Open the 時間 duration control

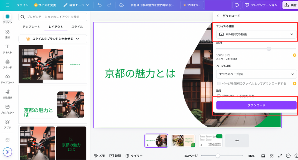coord(115,156)
